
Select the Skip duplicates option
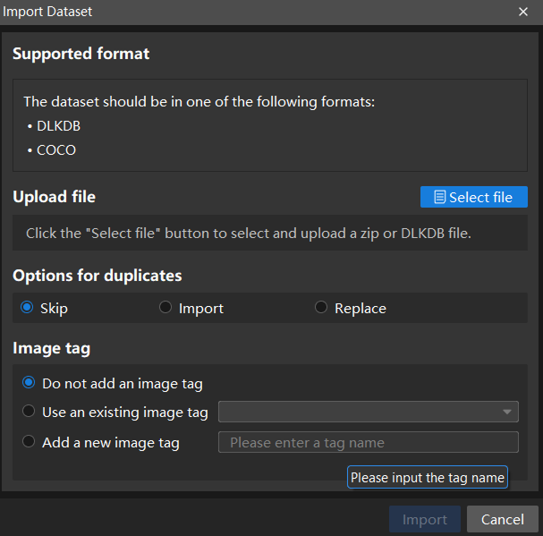click(28, 308)
